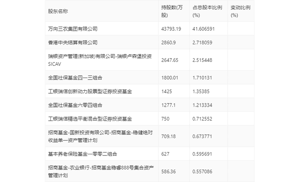Click percentage 1.35385
The image size is (299, 182).
pyautogui.click(x=201, y=91)
